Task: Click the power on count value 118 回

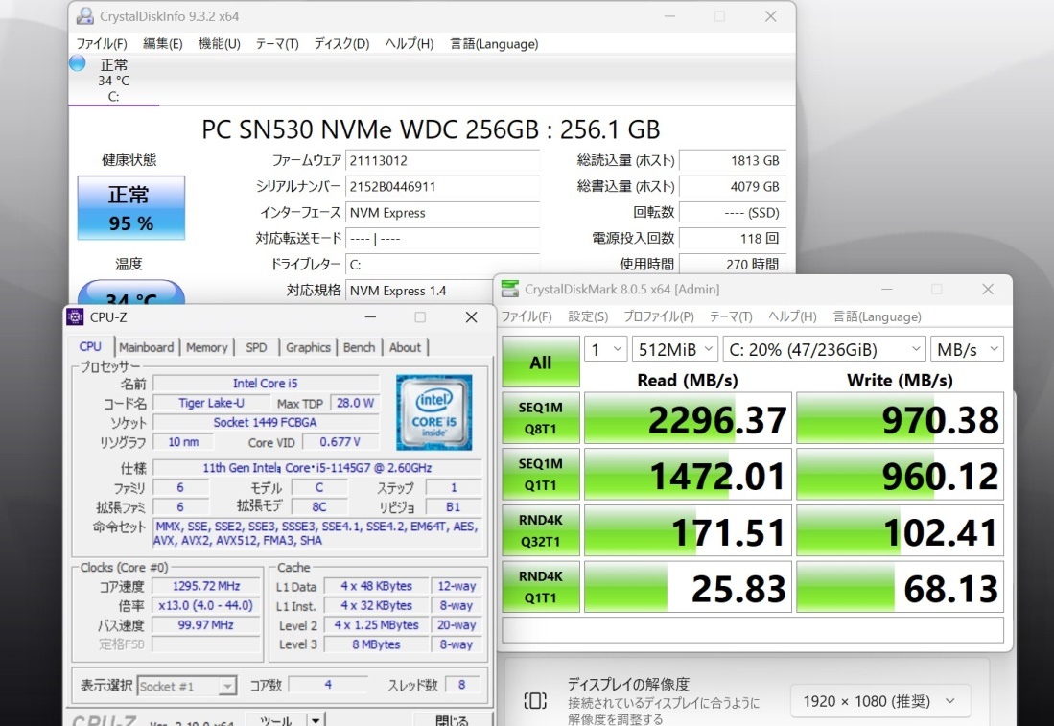Action: click(x=732, y=239)
